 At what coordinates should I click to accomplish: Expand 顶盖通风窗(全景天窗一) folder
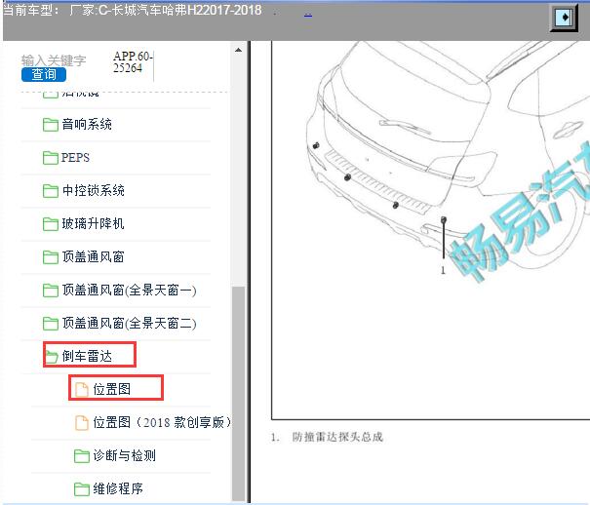point(129,290)
